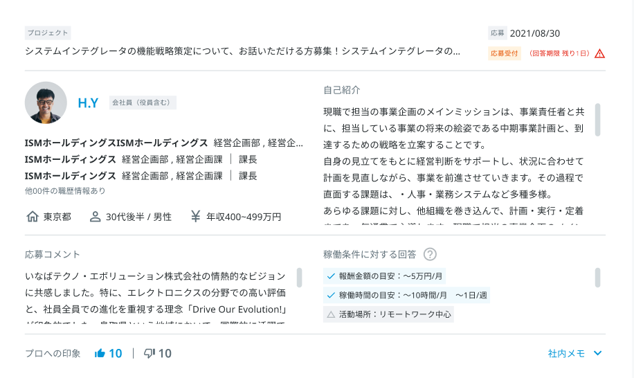Click the 応募コメント scrollbar

click(299, 278)
